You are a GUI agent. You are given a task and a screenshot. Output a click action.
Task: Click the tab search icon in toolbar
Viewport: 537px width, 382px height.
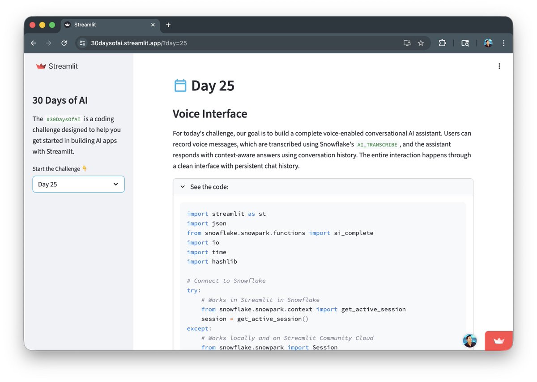(465, 43)
